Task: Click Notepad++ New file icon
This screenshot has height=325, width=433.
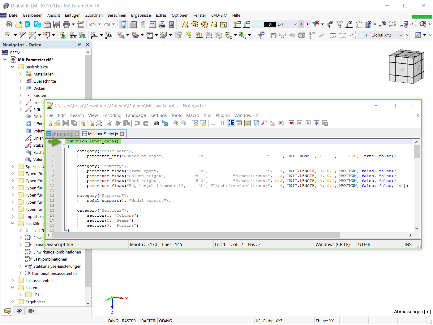Action: coord(49,123)
